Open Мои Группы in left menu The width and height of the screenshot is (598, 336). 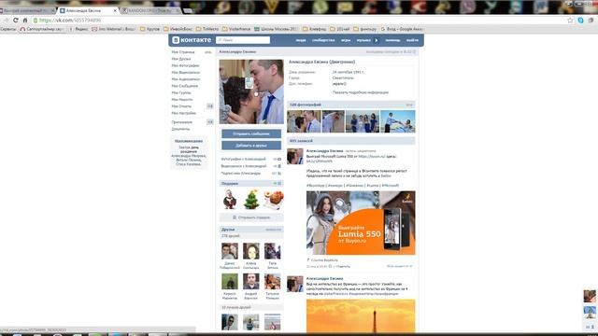181,93
